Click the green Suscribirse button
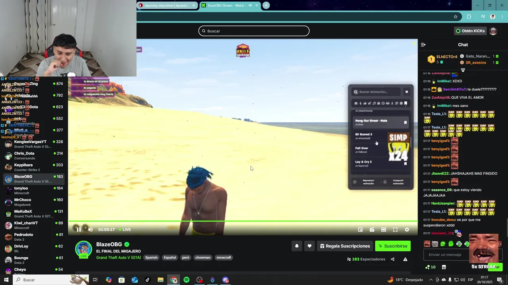 point(393,246)
